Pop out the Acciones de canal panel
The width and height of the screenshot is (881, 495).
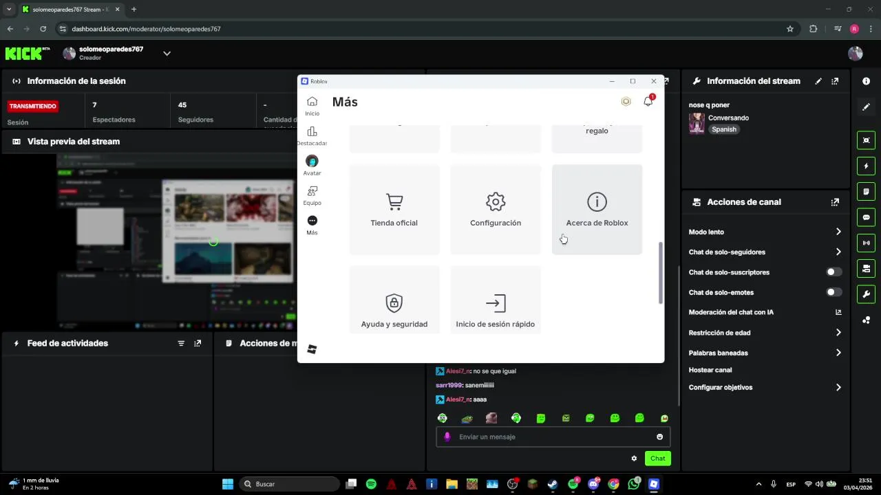835,202
